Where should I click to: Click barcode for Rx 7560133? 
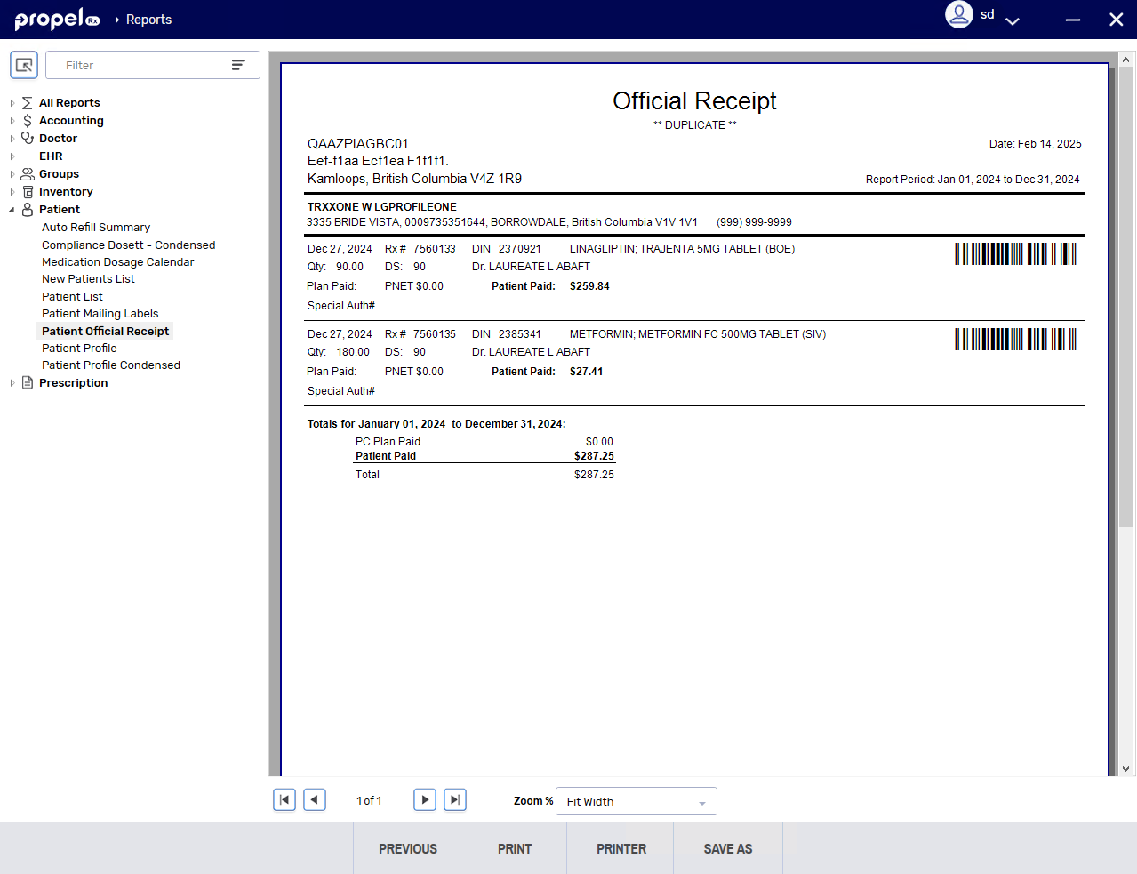tap(1015, 254)
